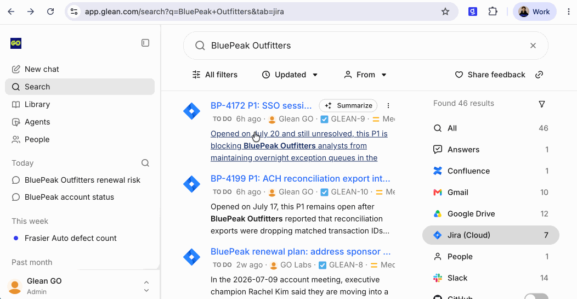577x299 pixels.
Task: Select Search in the sidebar
Action: (80, 87)
